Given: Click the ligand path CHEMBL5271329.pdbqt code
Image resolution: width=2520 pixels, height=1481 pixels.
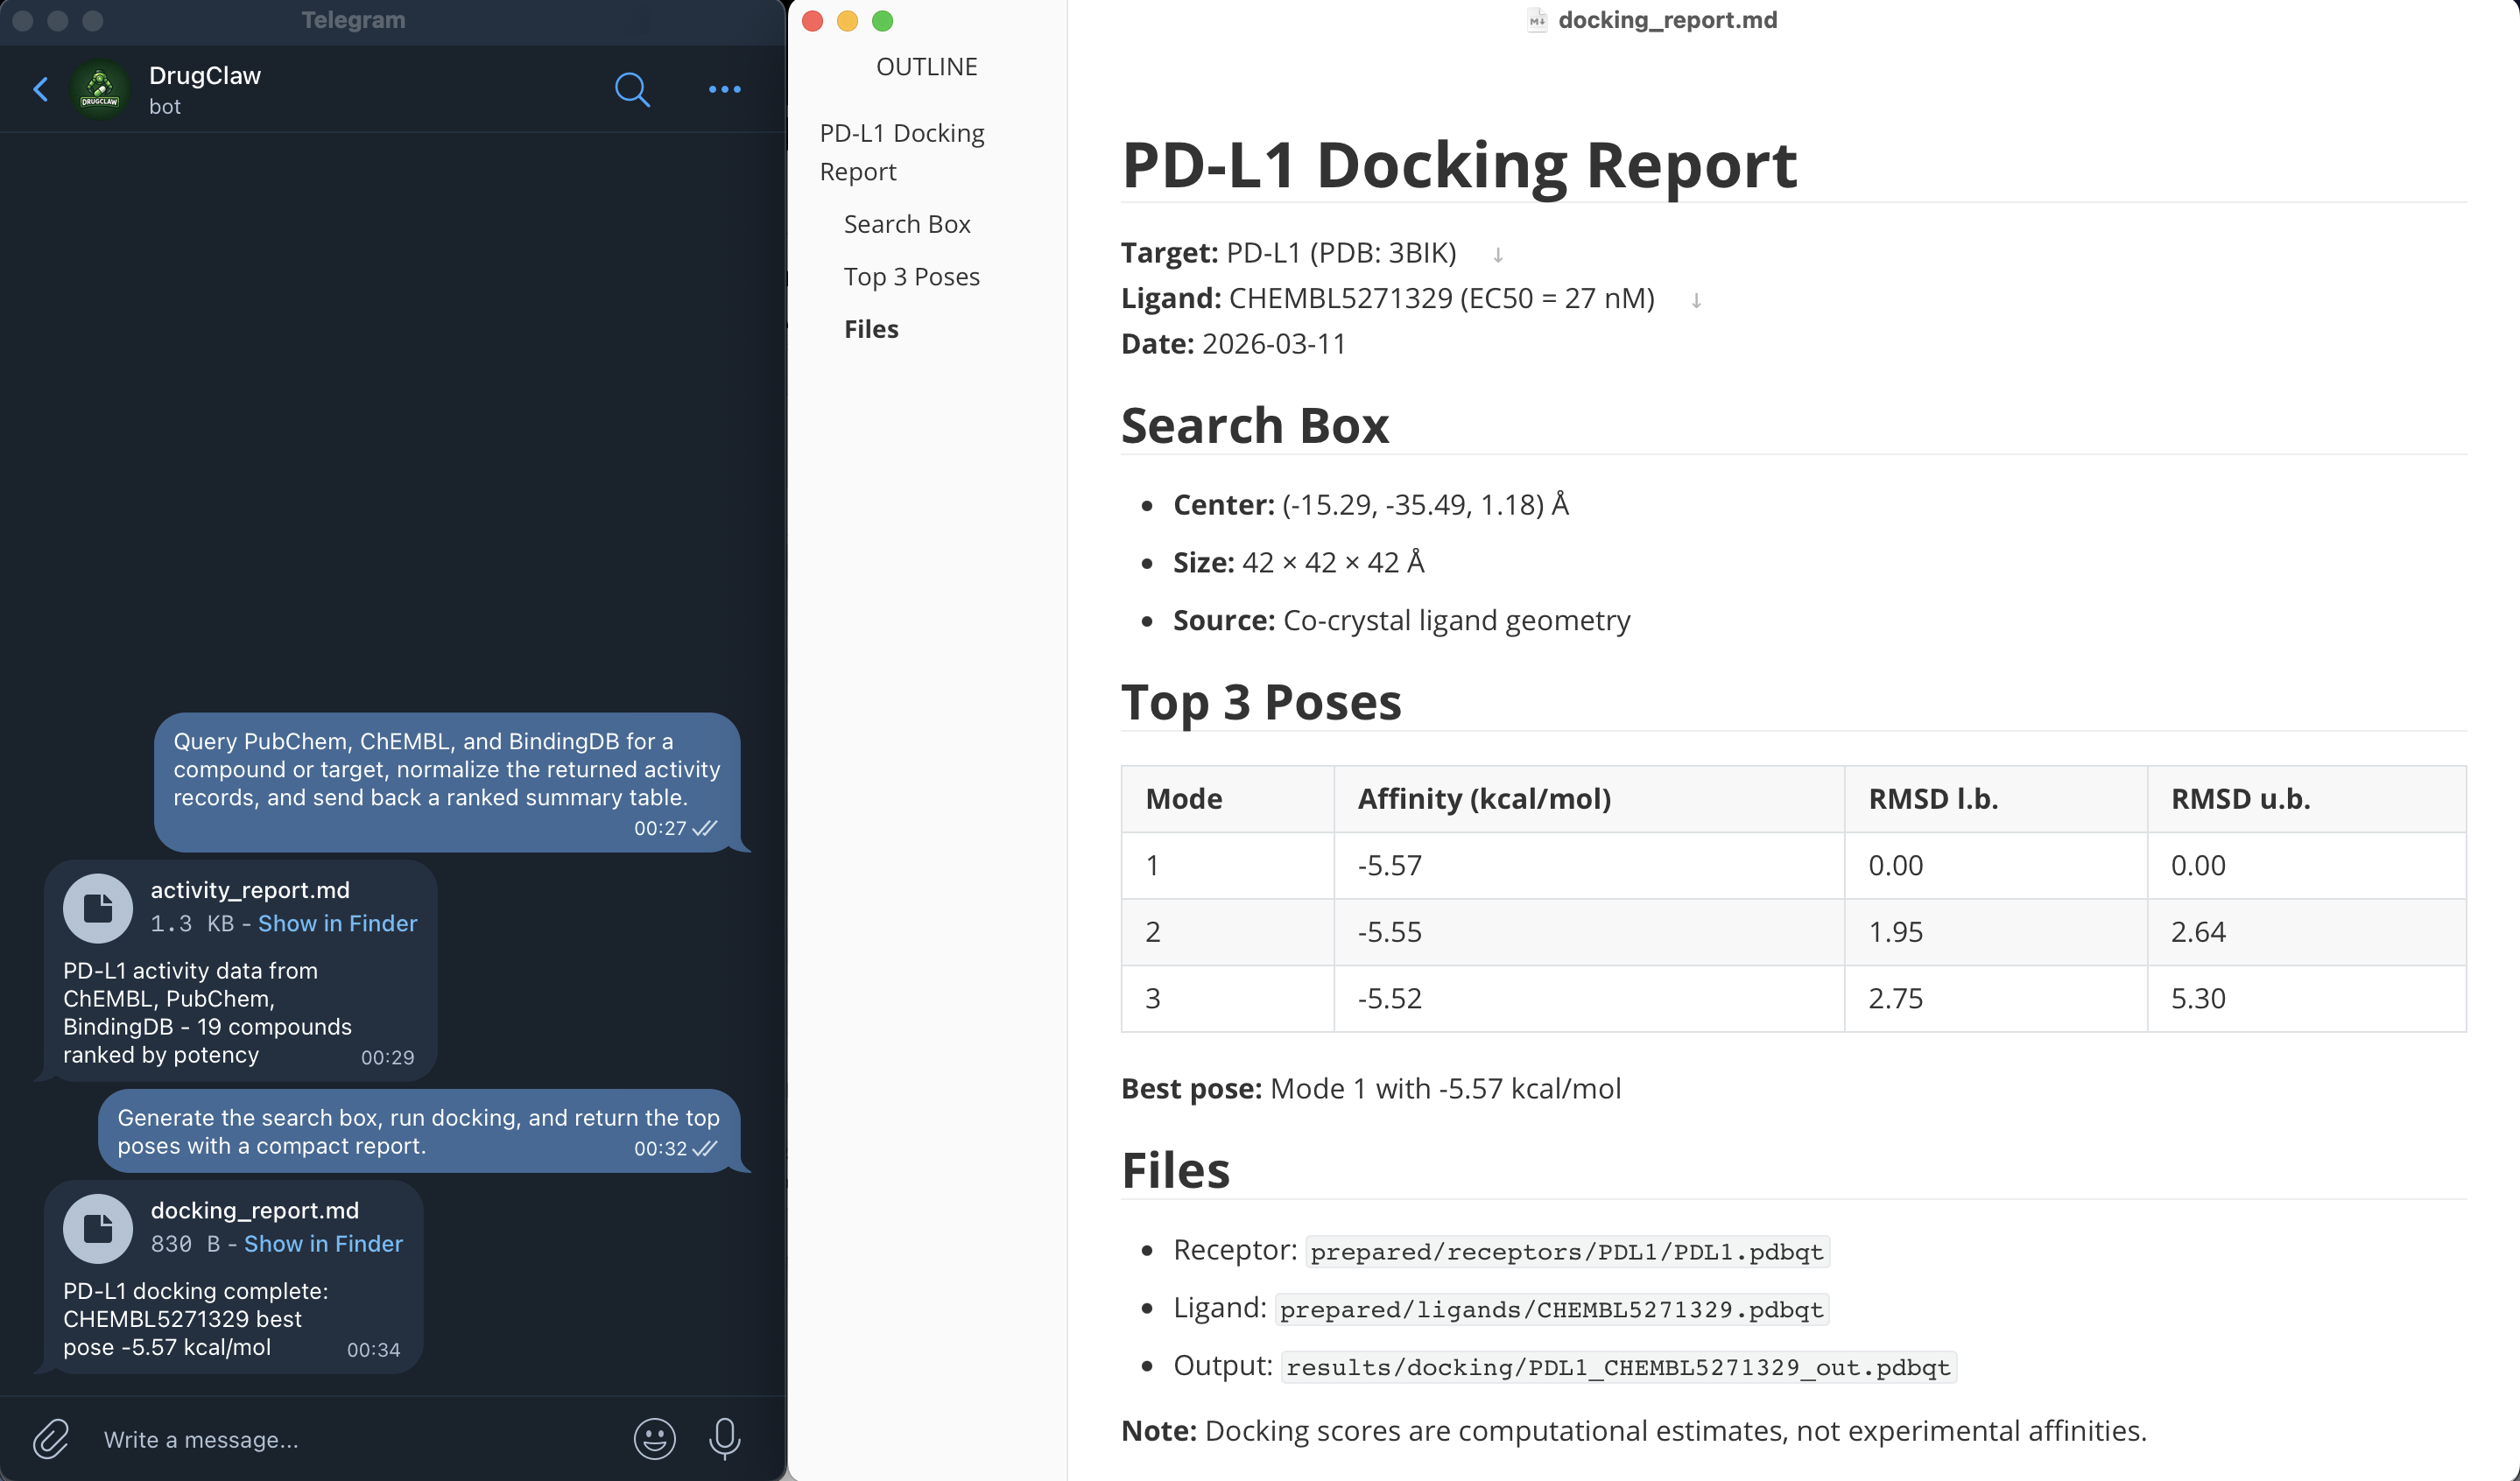Looking at the screenshot, I should (x=1552, y=1309).
